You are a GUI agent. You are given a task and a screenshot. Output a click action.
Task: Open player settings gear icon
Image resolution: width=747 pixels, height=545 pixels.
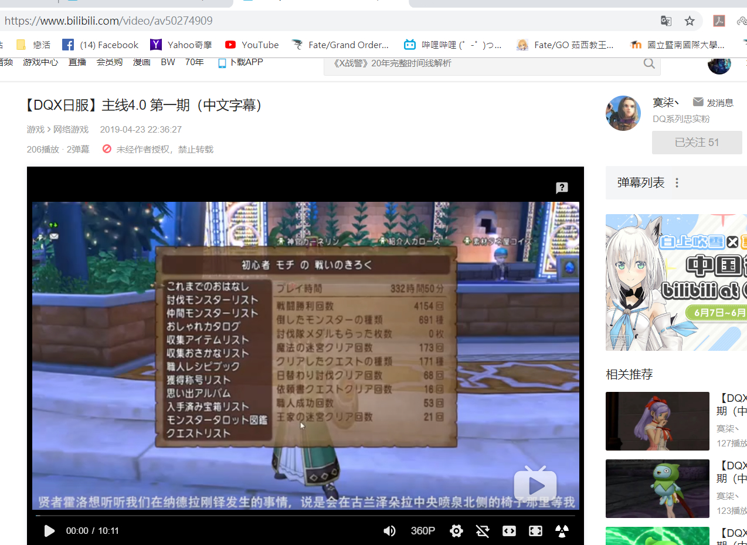coord(456,531)
